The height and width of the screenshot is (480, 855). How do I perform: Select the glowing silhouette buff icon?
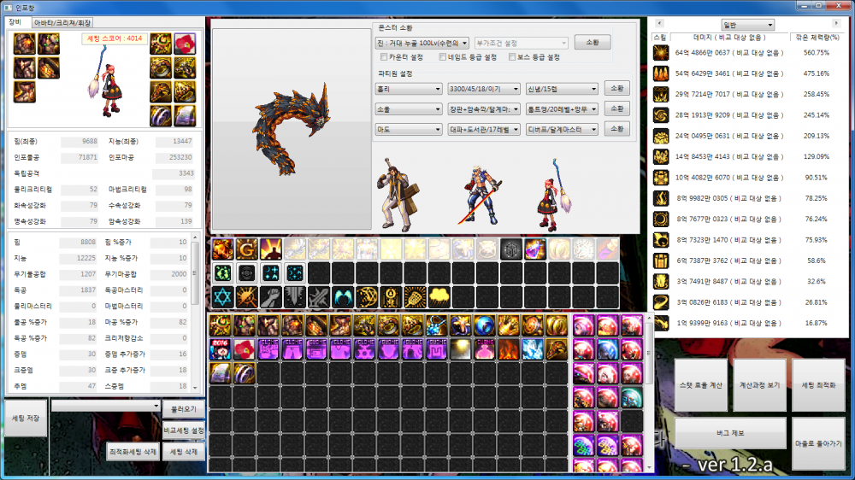[x=270, y=249]
